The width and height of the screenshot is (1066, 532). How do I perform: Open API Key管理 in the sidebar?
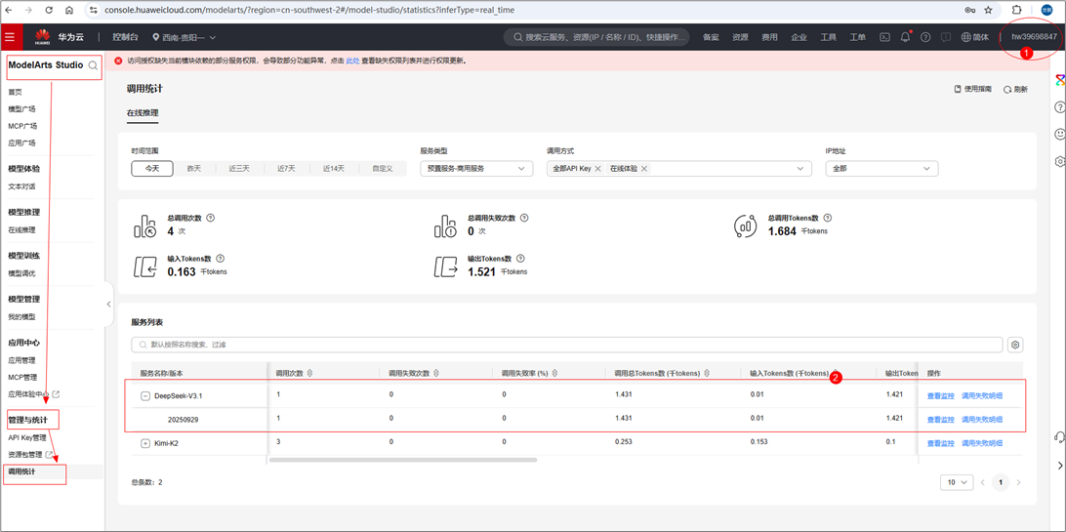[x=27, y=437]
